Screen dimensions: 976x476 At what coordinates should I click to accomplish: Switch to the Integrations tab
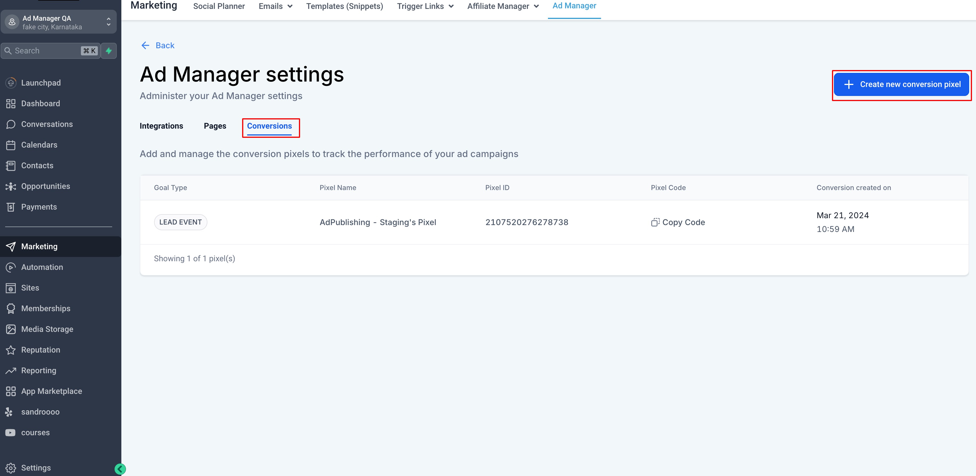point(162,126)
